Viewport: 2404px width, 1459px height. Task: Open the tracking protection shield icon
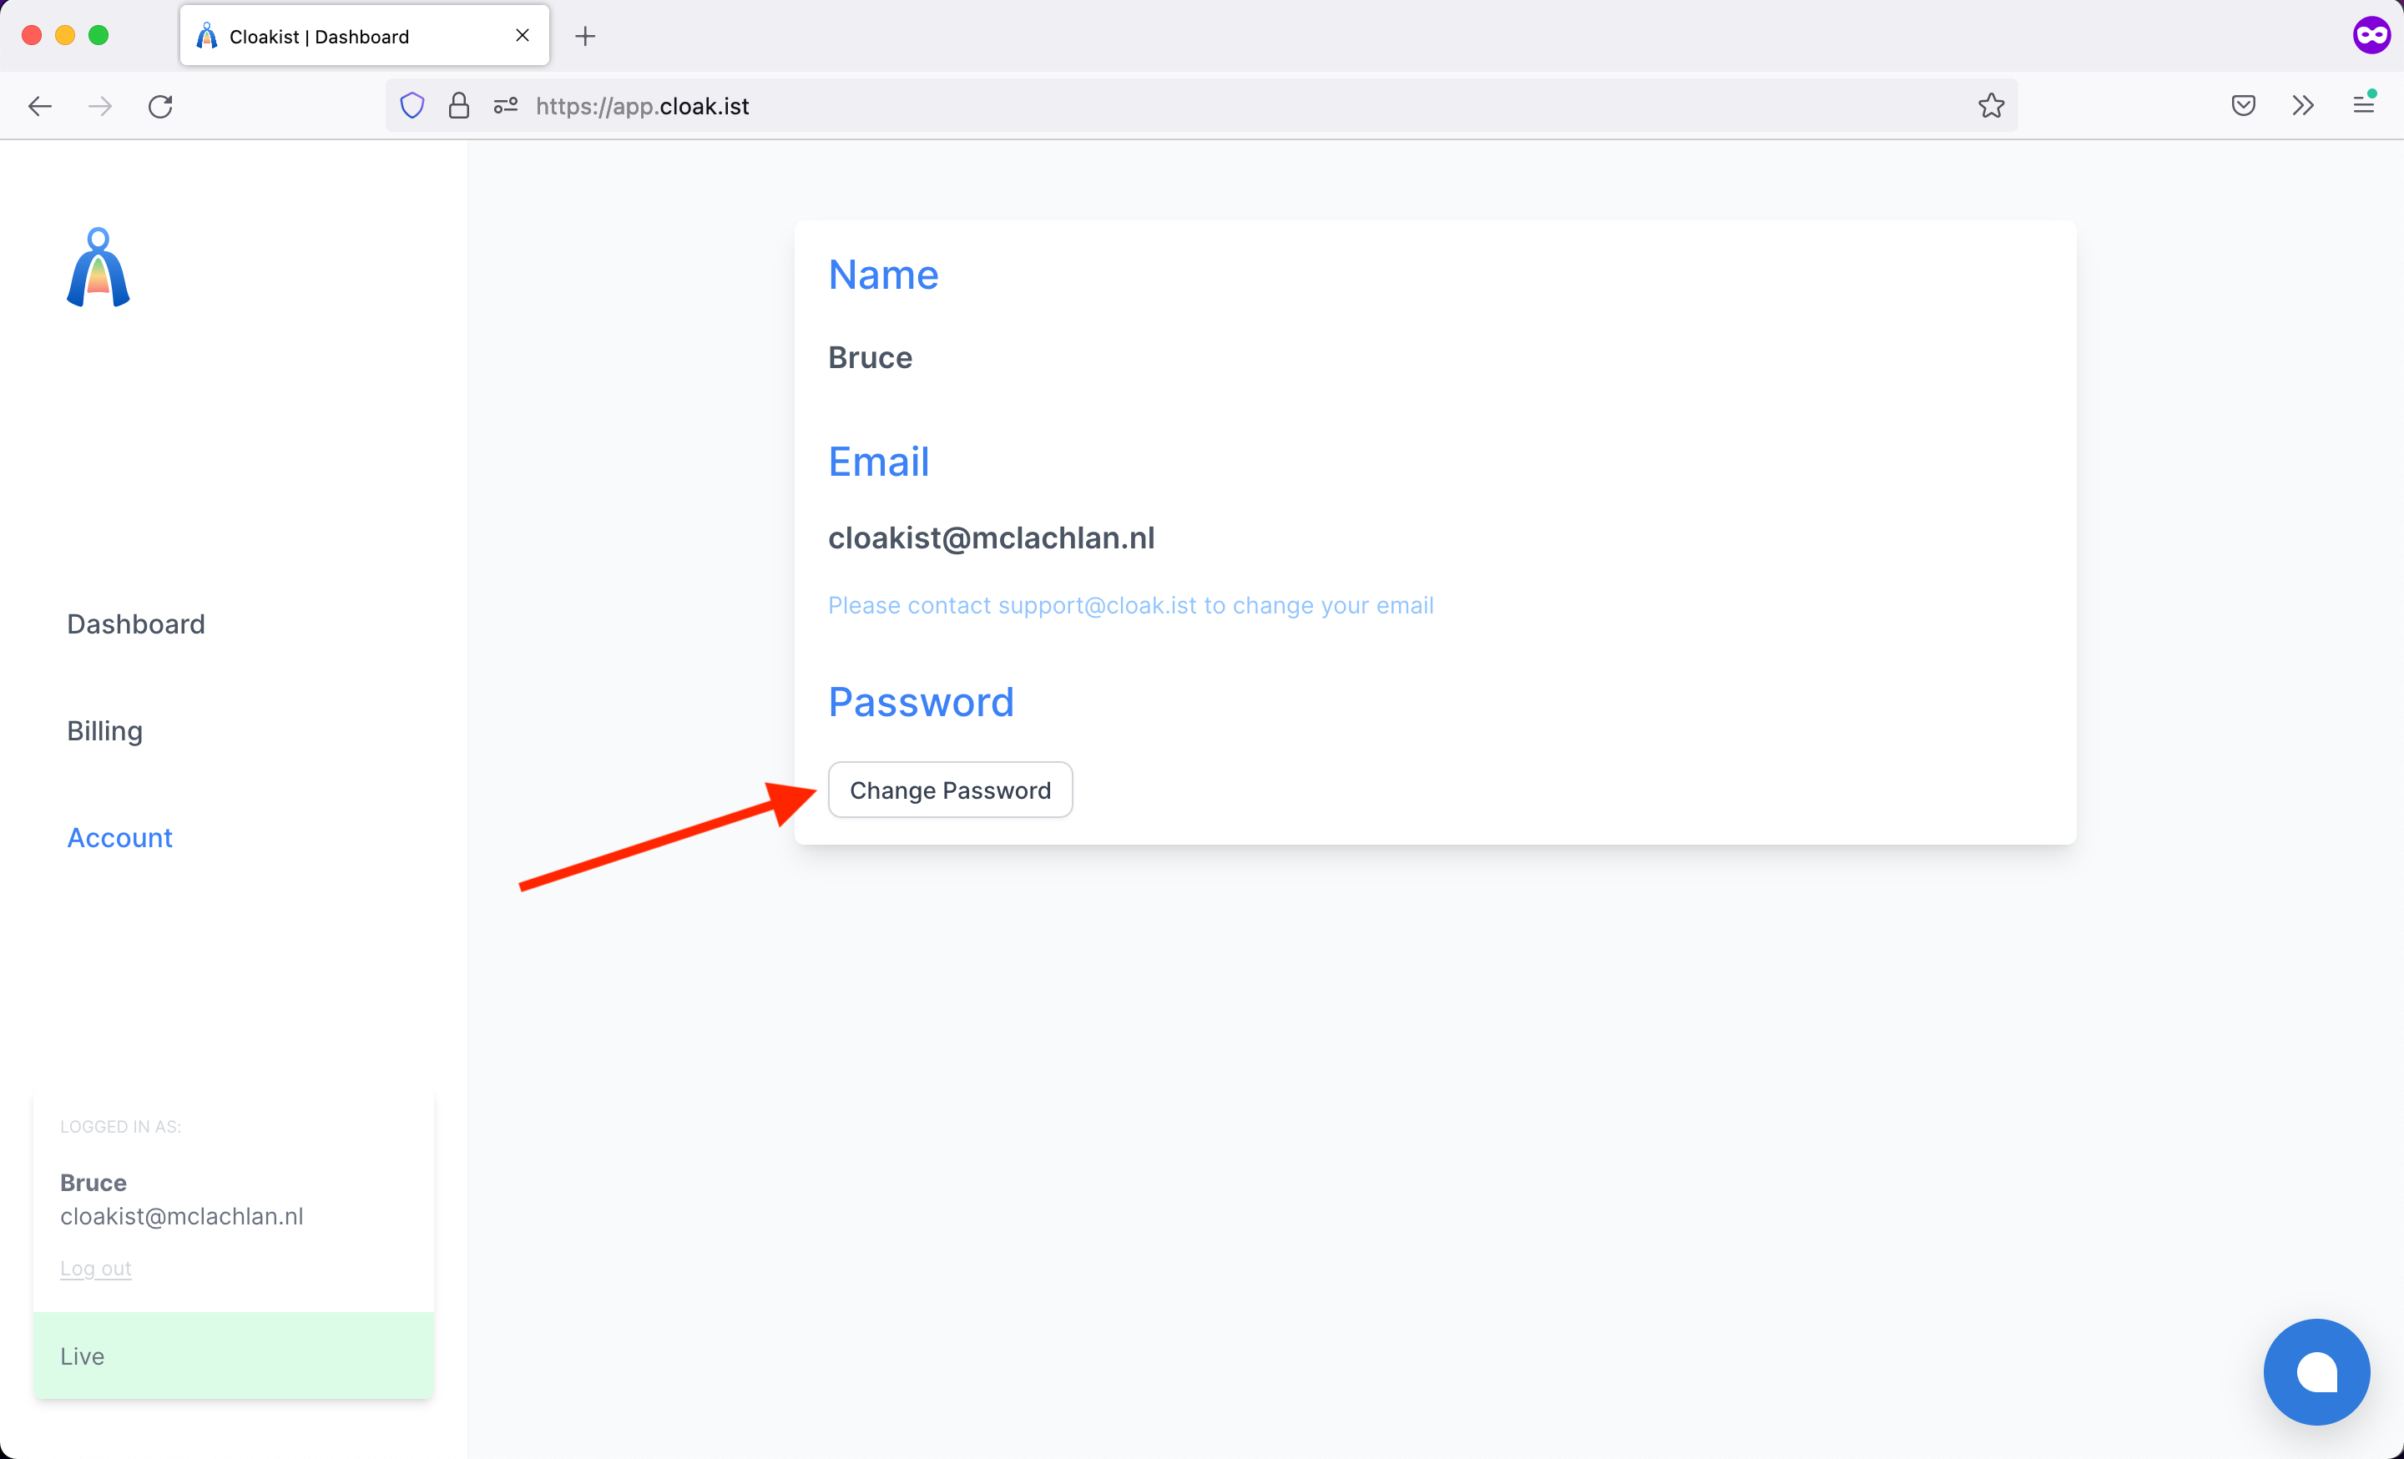[412, 105]
